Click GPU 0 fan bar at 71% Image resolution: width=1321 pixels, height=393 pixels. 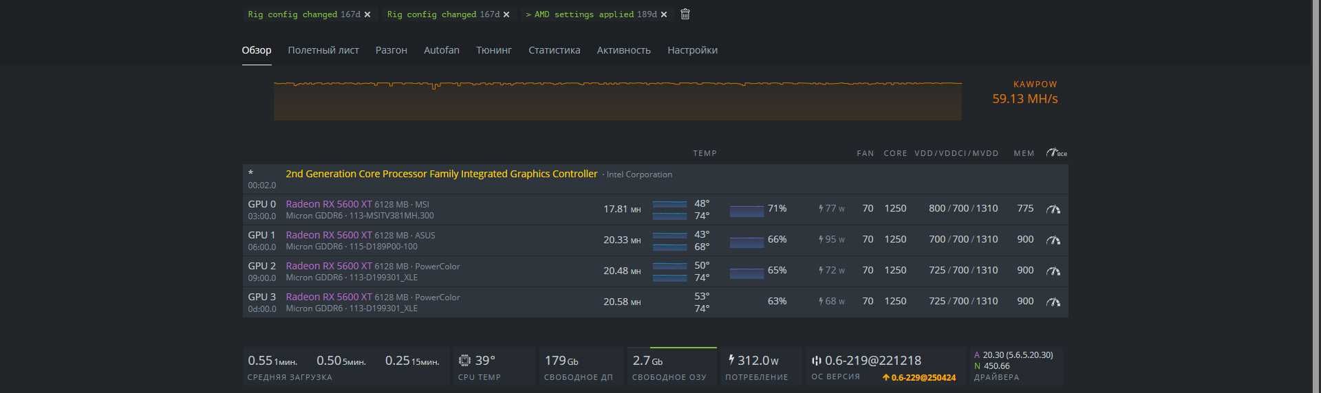tap(747, 211)
